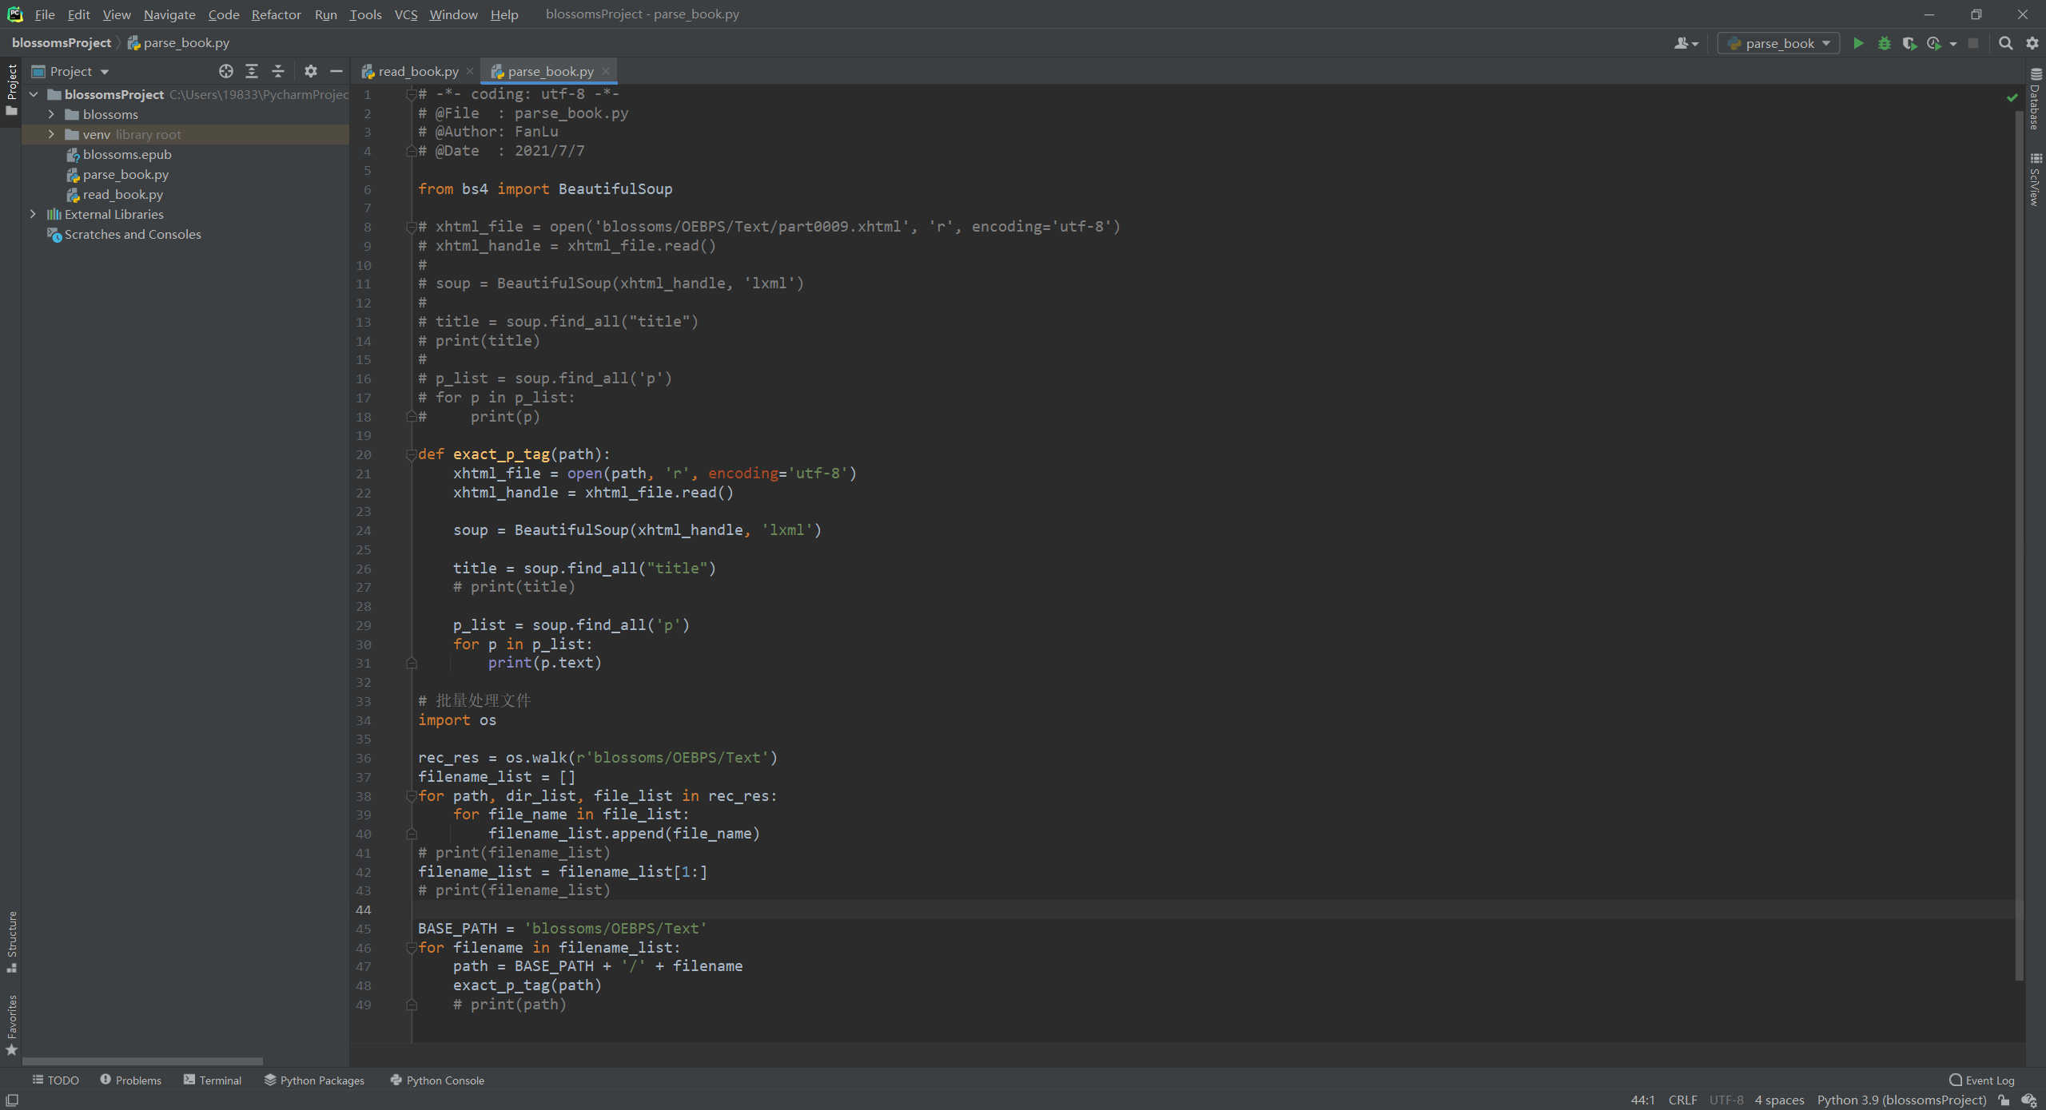
Task: Hide the Project tool window
Action: pyautogui.click(x=336, y=72)
